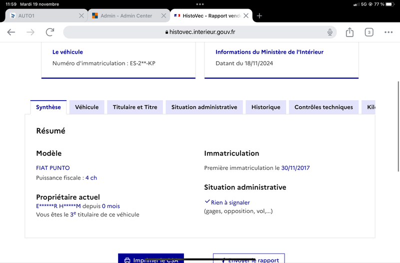Switch to the AUTO1 browser tab
This screenshot has height=263, width=400.
tap(46, 16)
